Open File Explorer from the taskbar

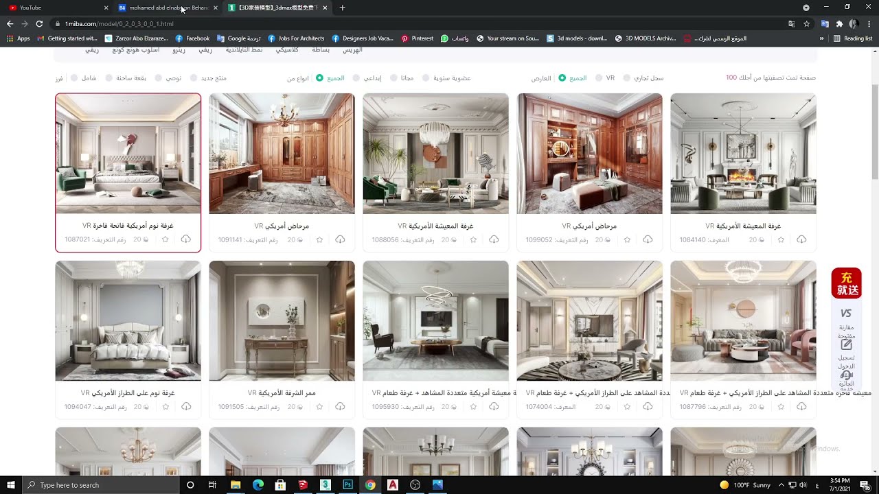click(236, 485)
